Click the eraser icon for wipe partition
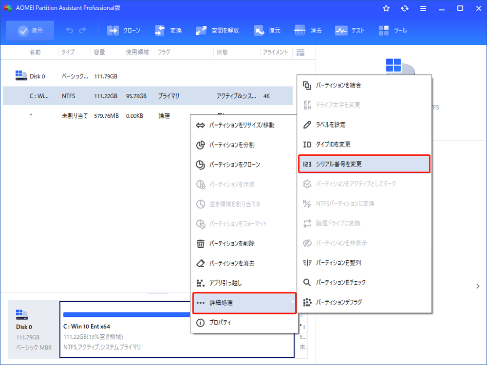The image size is (487, 365). (200, 263)
